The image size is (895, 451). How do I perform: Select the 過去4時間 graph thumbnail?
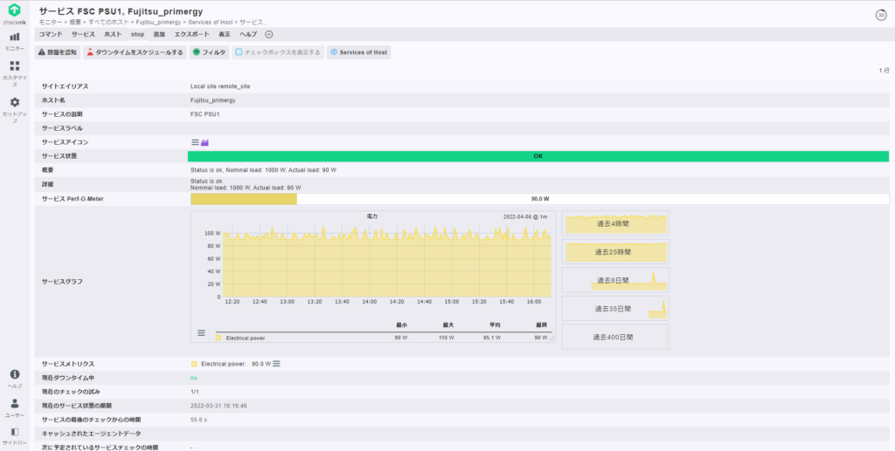615,223
